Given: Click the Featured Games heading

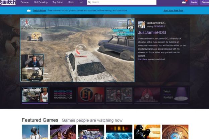Looking at the screenshot, I should 40,120.
